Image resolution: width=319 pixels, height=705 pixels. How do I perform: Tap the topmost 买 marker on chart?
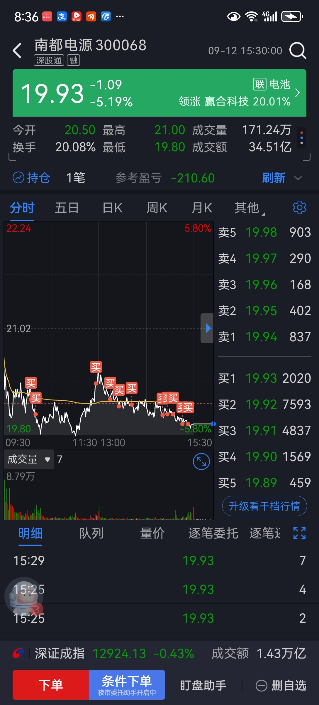(x=96, y=367)
